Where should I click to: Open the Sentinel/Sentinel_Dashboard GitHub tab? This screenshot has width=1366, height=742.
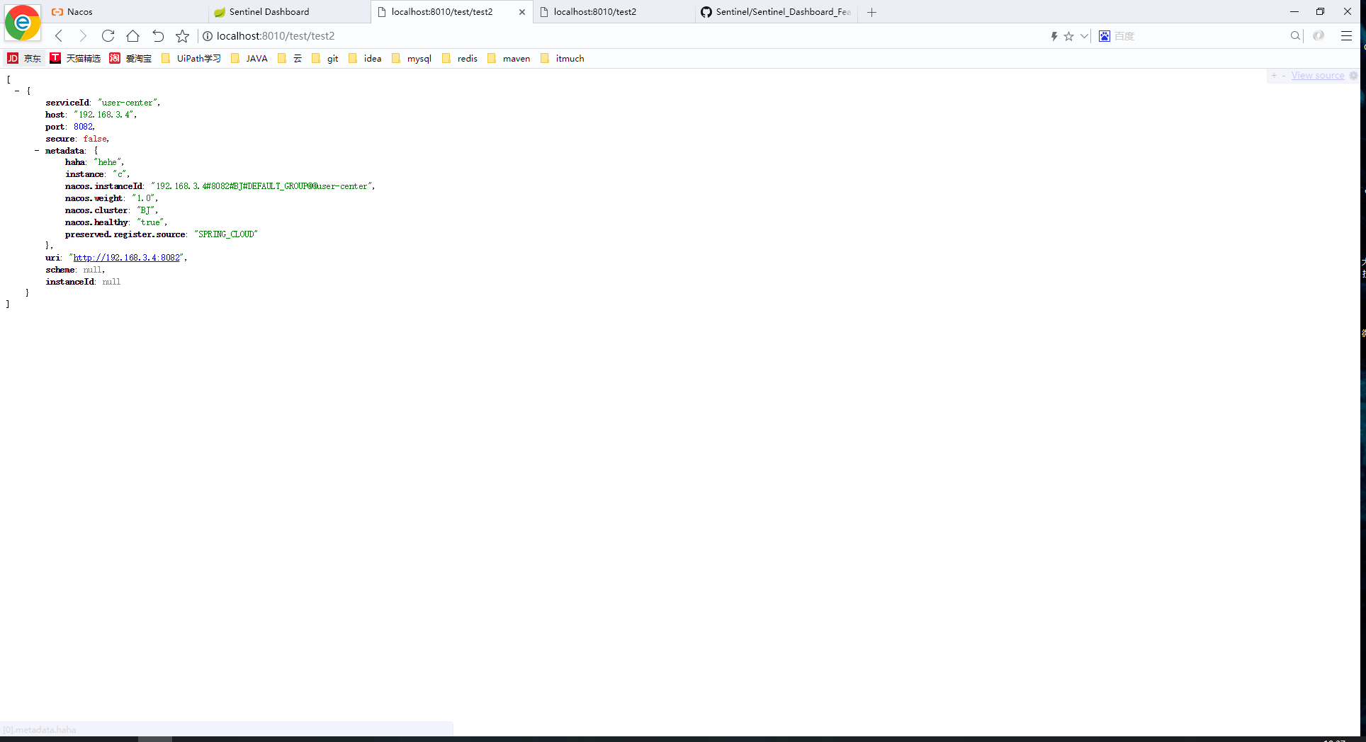[x=776, y=12]
